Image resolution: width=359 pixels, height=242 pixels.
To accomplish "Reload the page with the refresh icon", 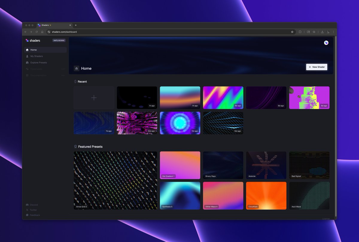I will [36, 32].
